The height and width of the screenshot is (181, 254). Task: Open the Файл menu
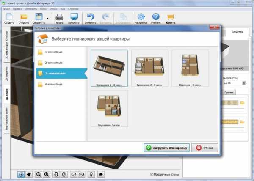8,8
